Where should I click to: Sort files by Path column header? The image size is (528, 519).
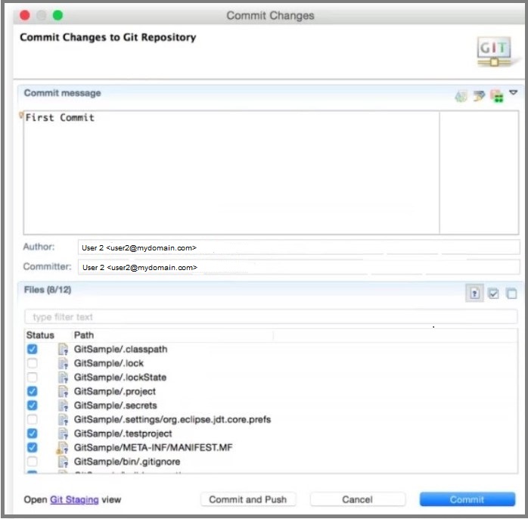point(84,335)
